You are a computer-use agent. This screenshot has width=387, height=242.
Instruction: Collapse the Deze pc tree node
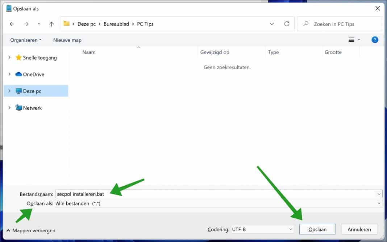point(9,91)
